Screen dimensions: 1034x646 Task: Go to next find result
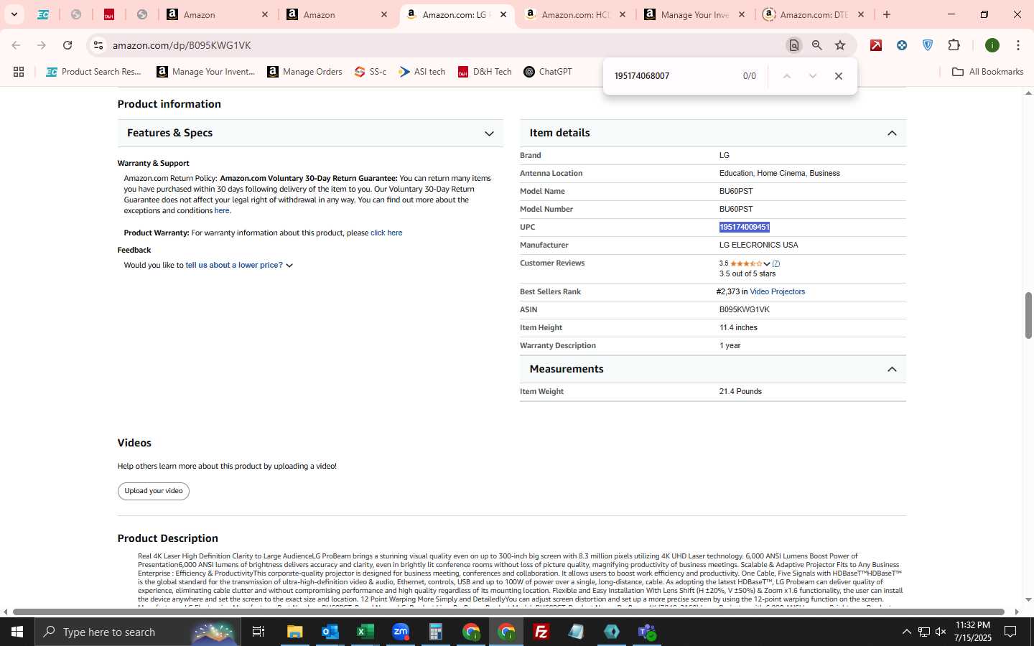pyautogui.click(x=813, y=76)
